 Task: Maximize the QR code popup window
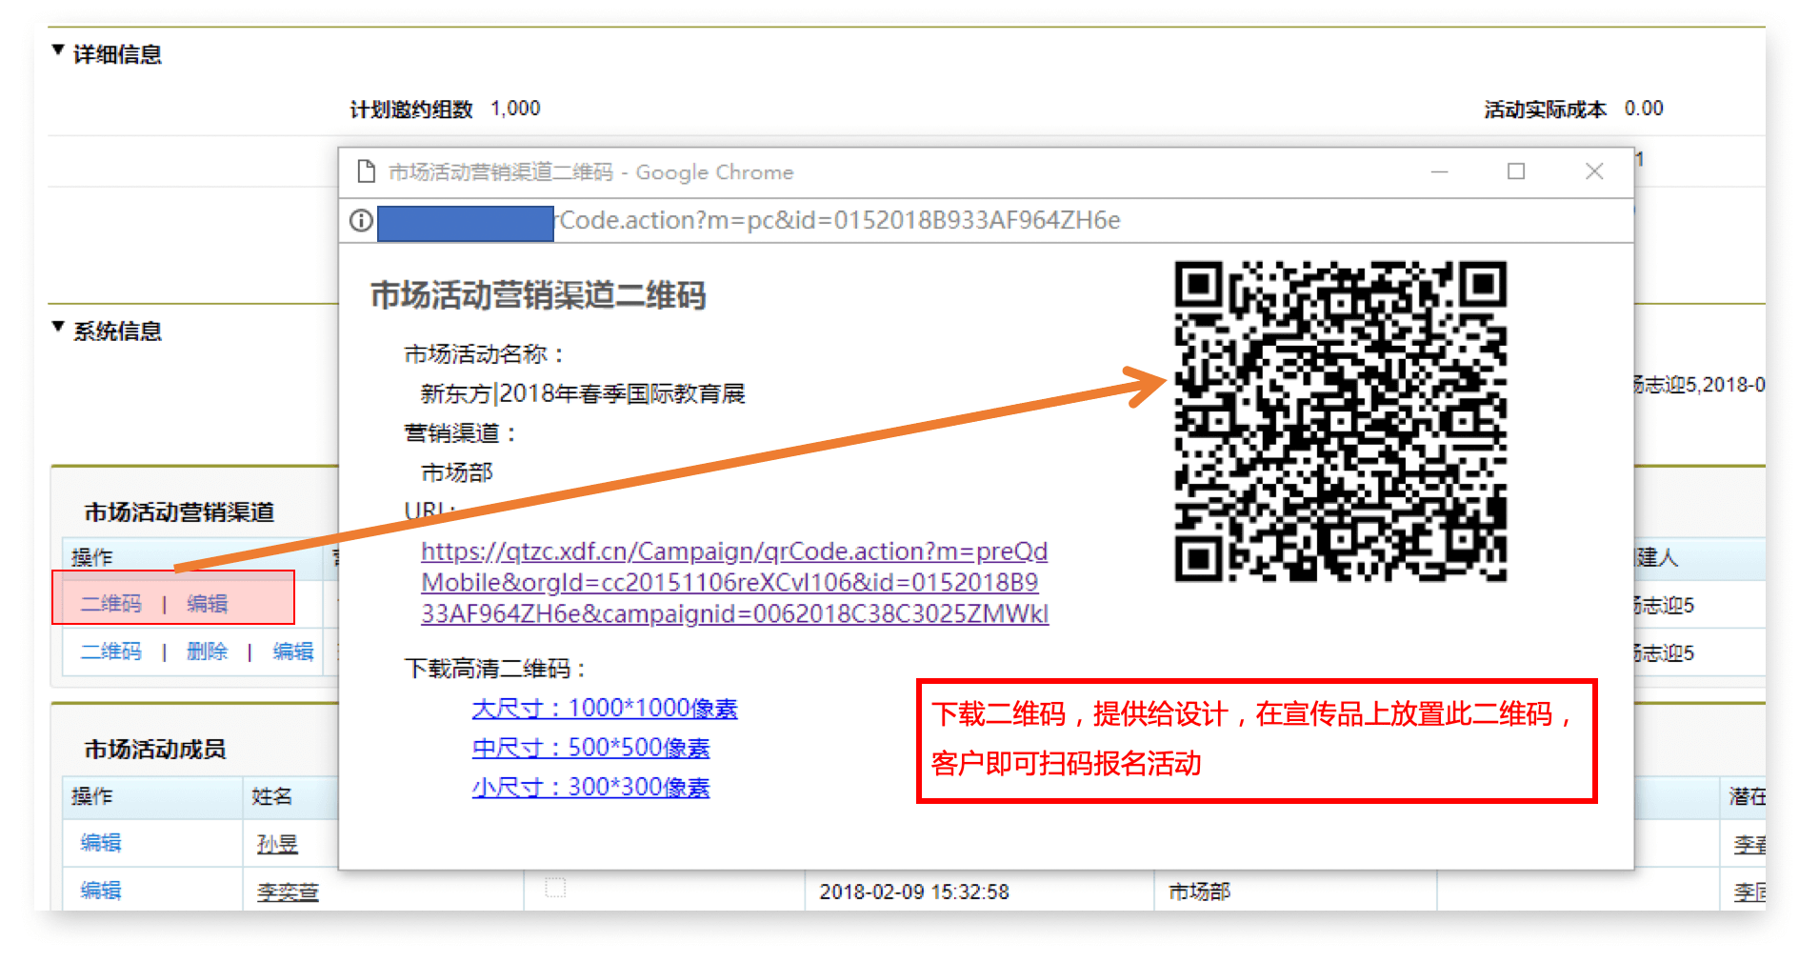coord(1516,171)
